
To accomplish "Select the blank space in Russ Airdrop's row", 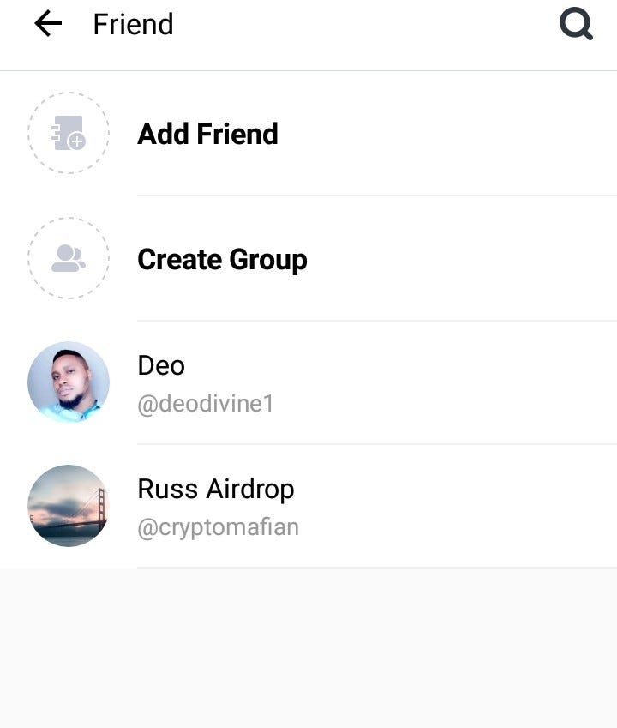I will pyautogui.click(x=457, y=506).
